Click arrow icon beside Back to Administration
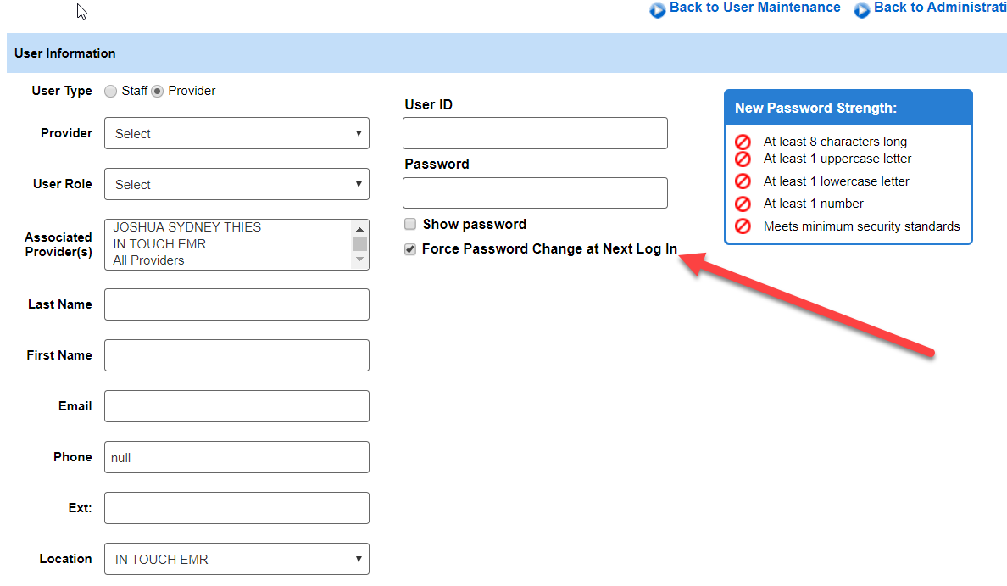 pos(862,10)
